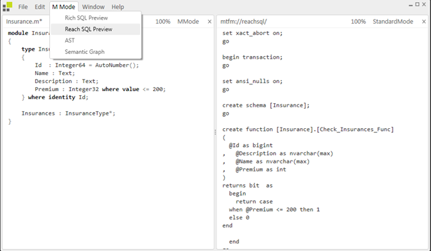431x251 pixels.
Task: Close the mtfm://reachsql/ pane
Action: [424, 22]
